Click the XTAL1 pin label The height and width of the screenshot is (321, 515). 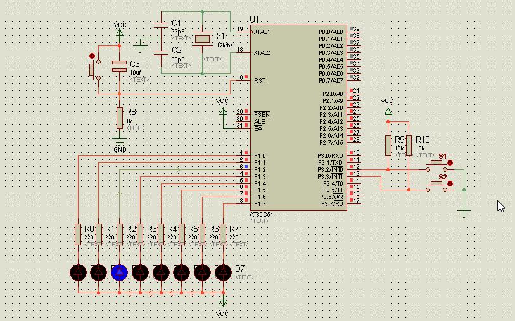click(x=262, y=32)
